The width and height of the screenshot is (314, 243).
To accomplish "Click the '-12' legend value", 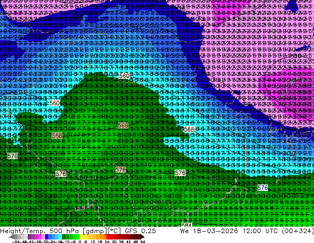I will [65, 242].
